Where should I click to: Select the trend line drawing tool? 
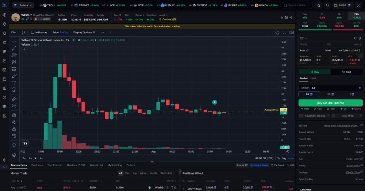click(14, 48)
